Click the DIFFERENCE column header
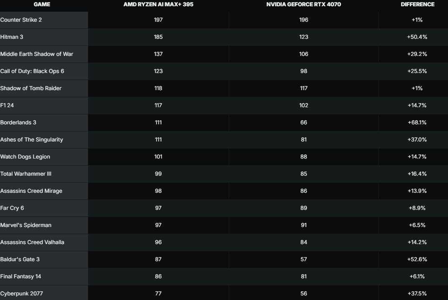 point(417,5)
